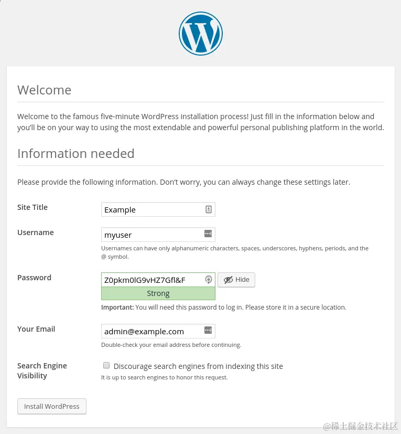
Task: Focus the Username field containing myuser
Action: (158, 235)
